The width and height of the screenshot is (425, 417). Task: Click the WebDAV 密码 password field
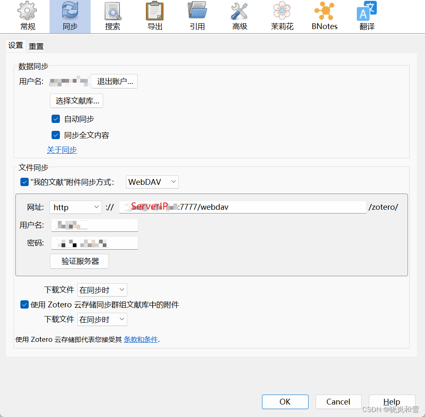94,243
